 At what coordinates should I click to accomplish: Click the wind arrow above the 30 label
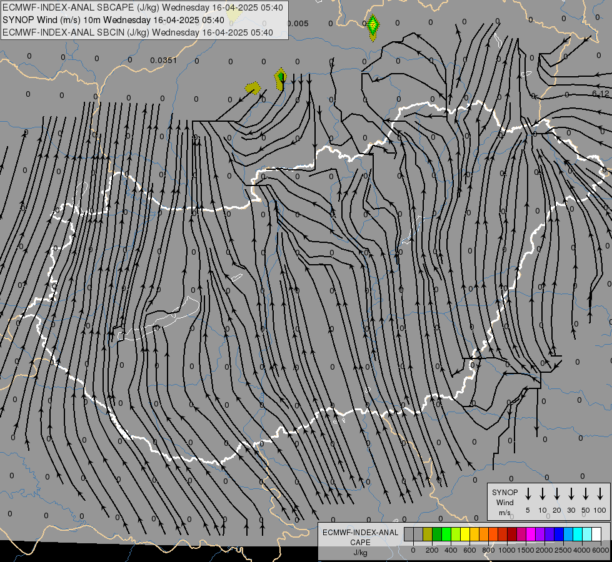click(x=571, y=493)
